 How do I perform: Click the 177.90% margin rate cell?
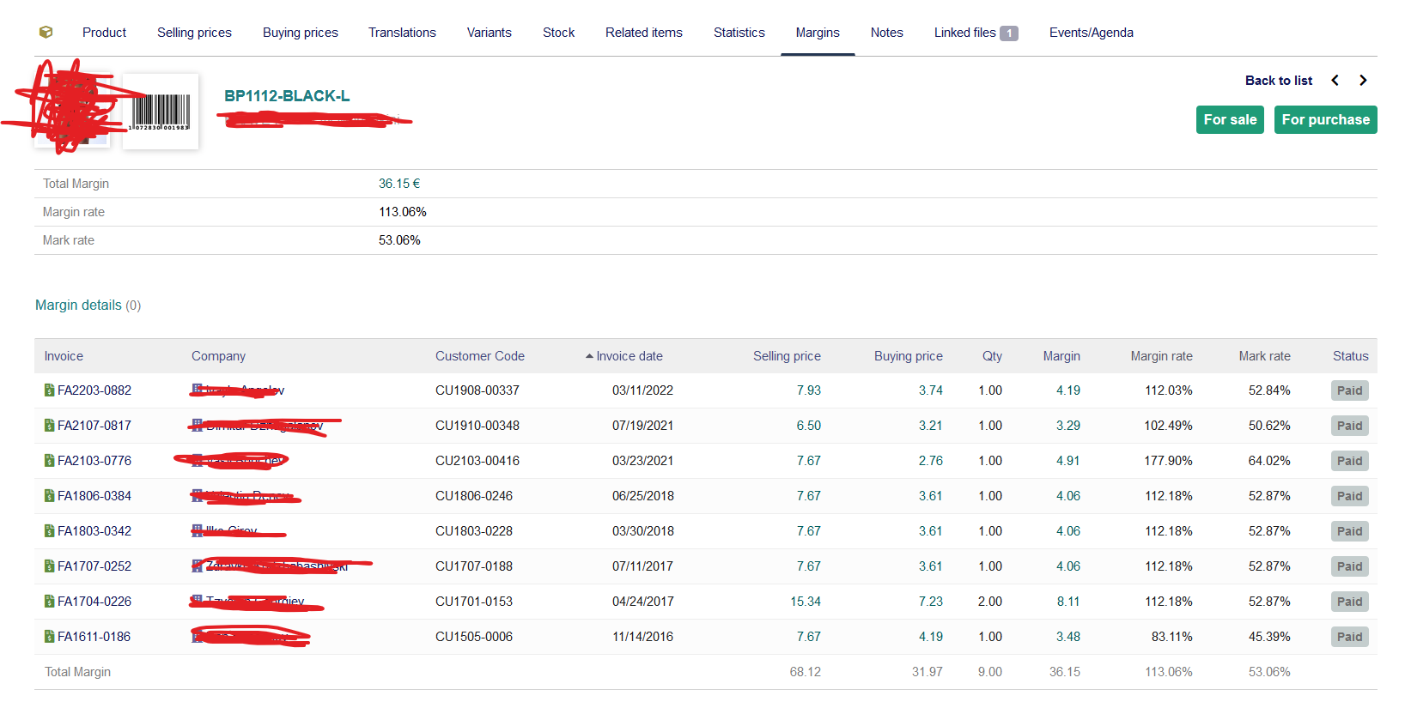tap(1168, 461)
